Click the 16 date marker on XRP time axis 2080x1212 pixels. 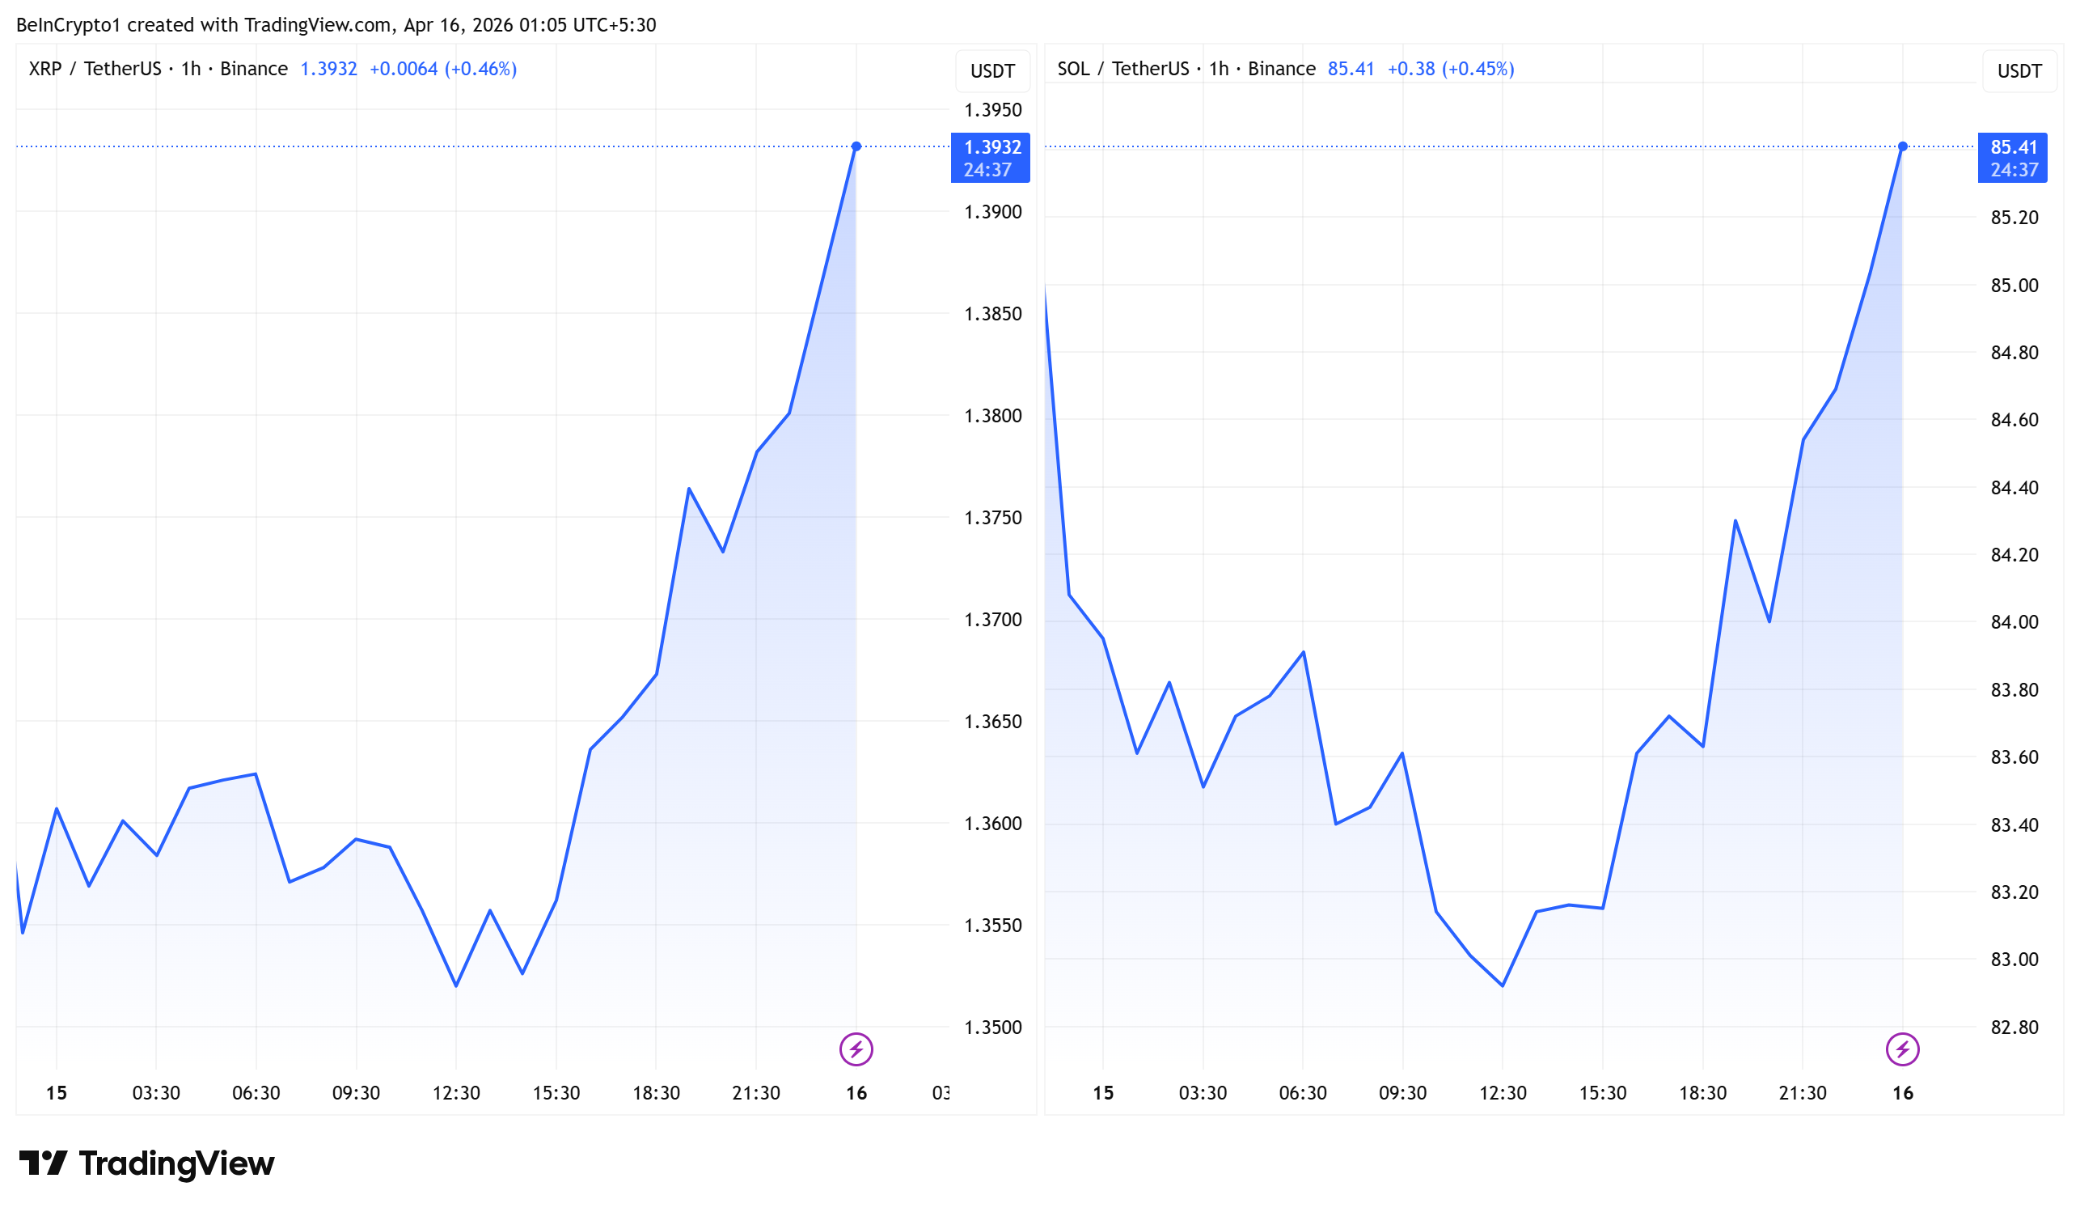(x=856, y=1093)
